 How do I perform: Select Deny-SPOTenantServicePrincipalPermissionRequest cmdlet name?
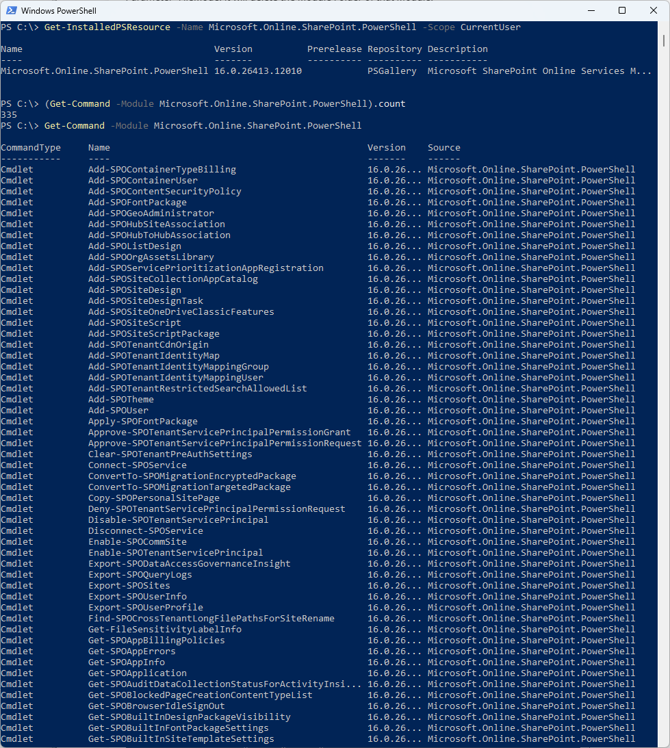(x=217, y=509)
